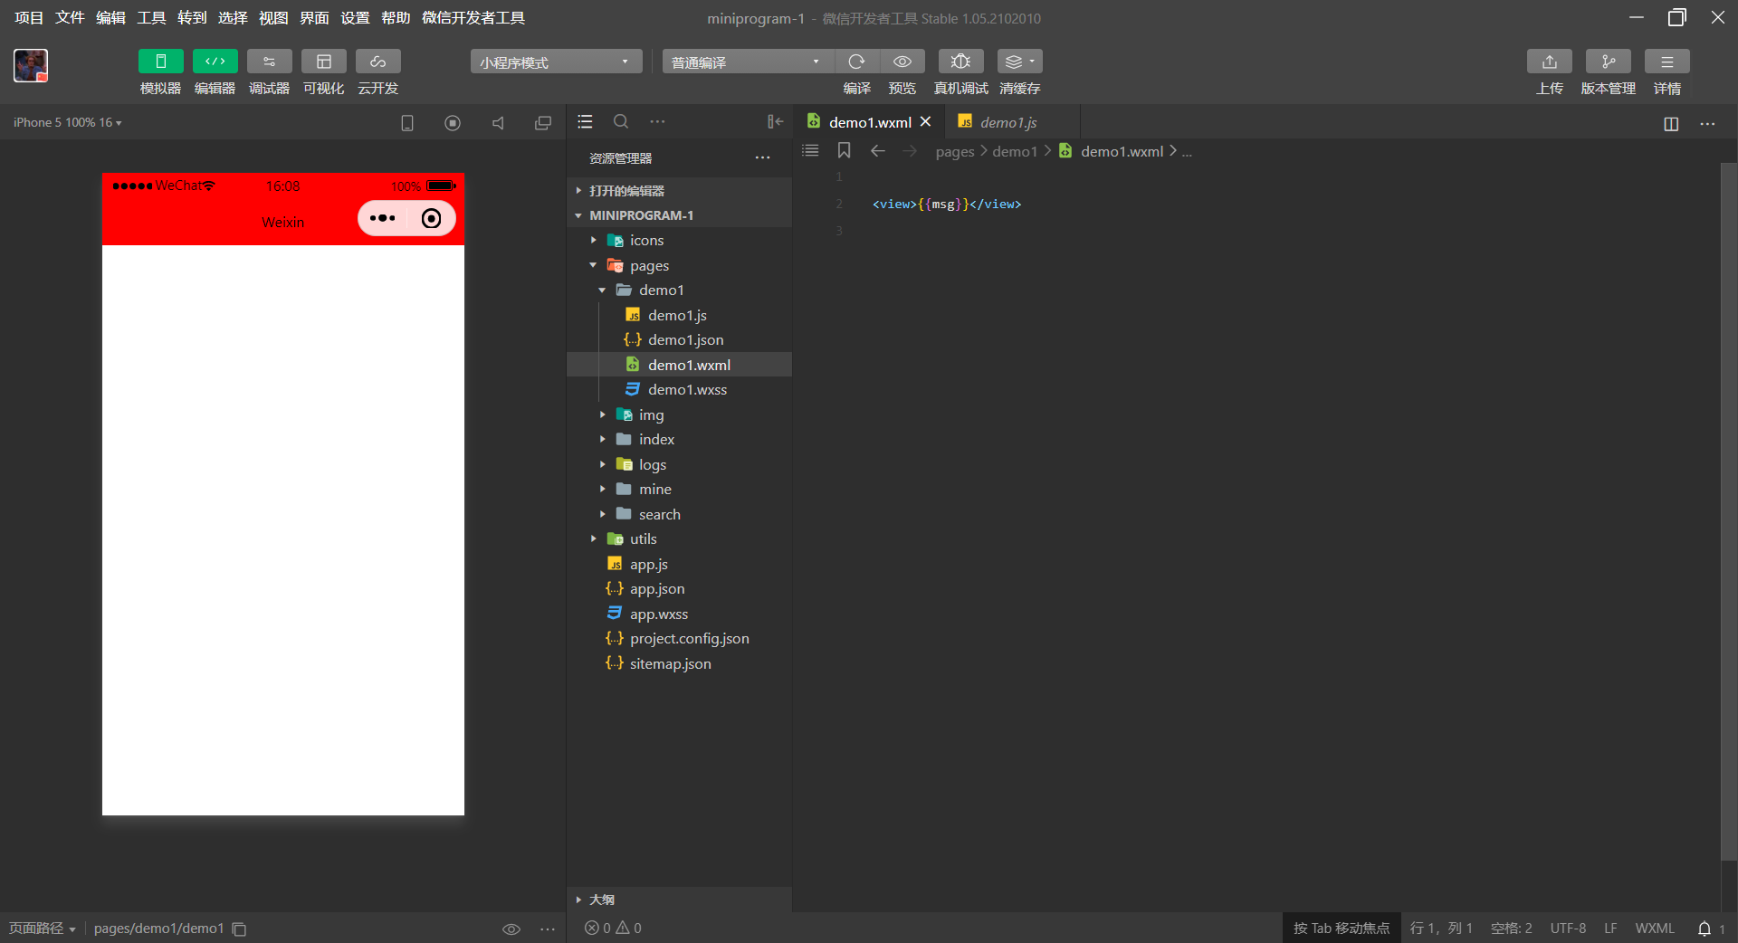
Task: Toggle the visualization panel button
Action: click(x=323, y=62)
